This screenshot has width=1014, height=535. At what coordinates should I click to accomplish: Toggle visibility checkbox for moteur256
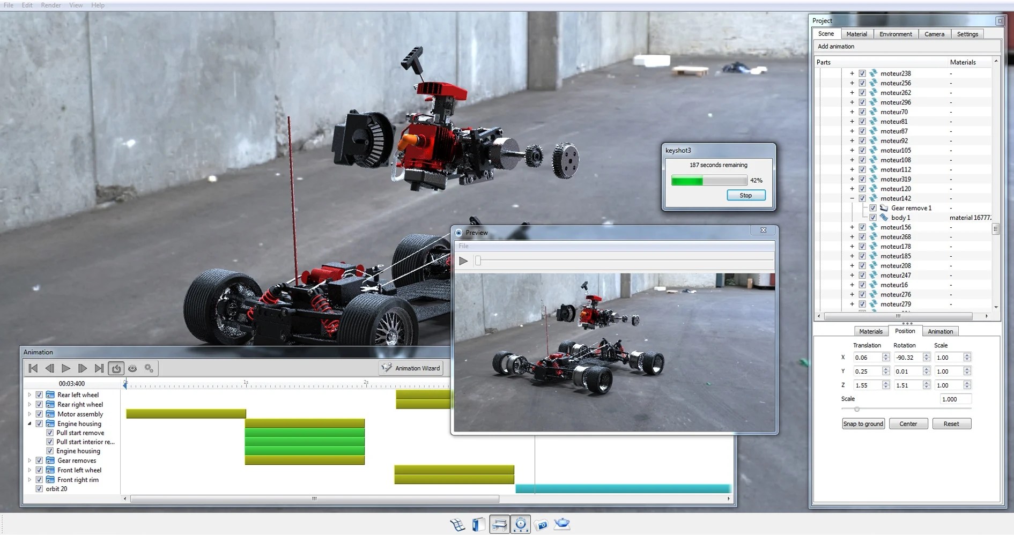pyautogui.click(x=862, y=83)
